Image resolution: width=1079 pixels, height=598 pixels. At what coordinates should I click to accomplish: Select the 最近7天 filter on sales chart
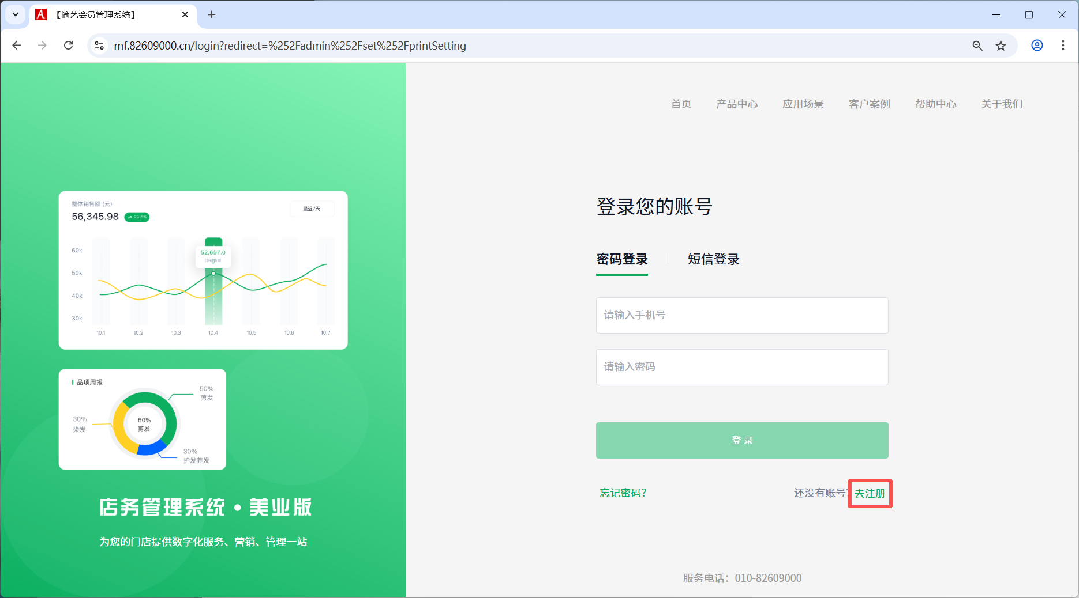coord(312,209)
